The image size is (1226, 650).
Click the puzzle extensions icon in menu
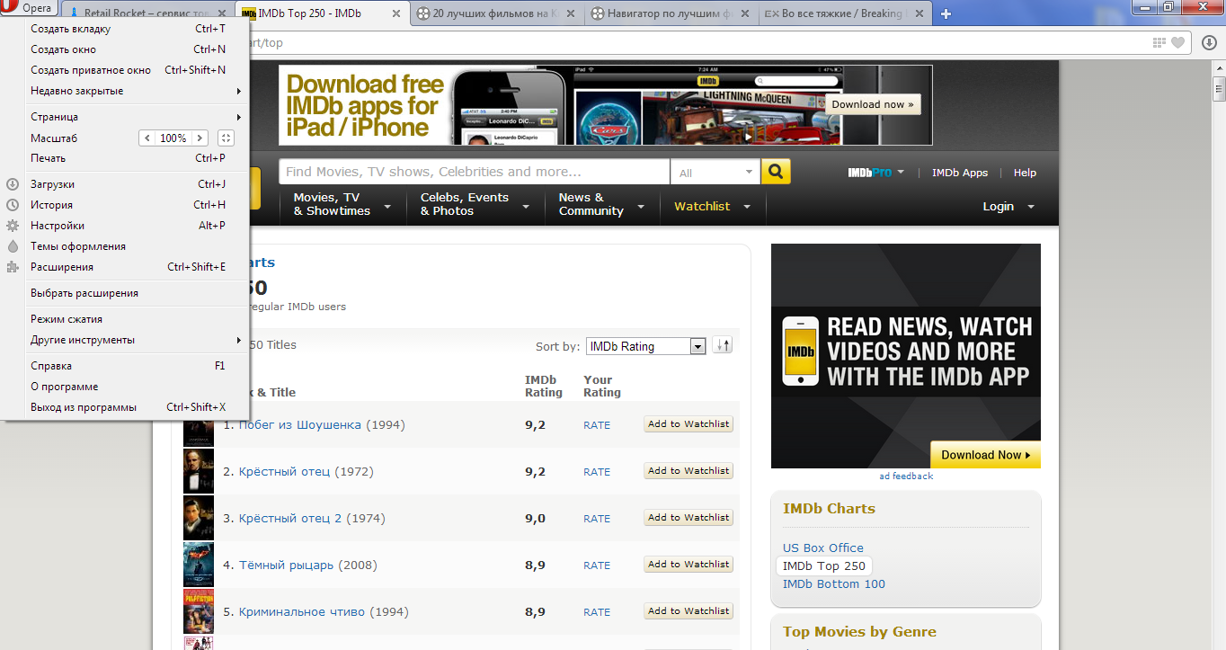tap(13, 267)
